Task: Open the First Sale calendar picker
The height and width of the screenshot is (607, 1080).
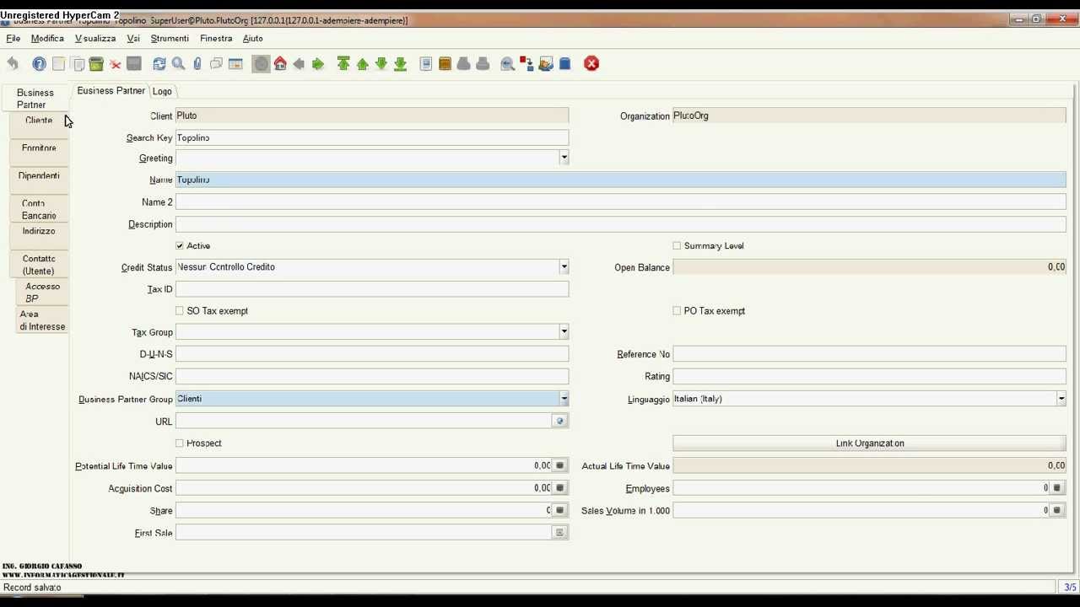Action: tap(560, 533)
